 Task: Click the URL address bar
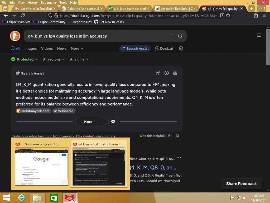click(x=139, y=16)
